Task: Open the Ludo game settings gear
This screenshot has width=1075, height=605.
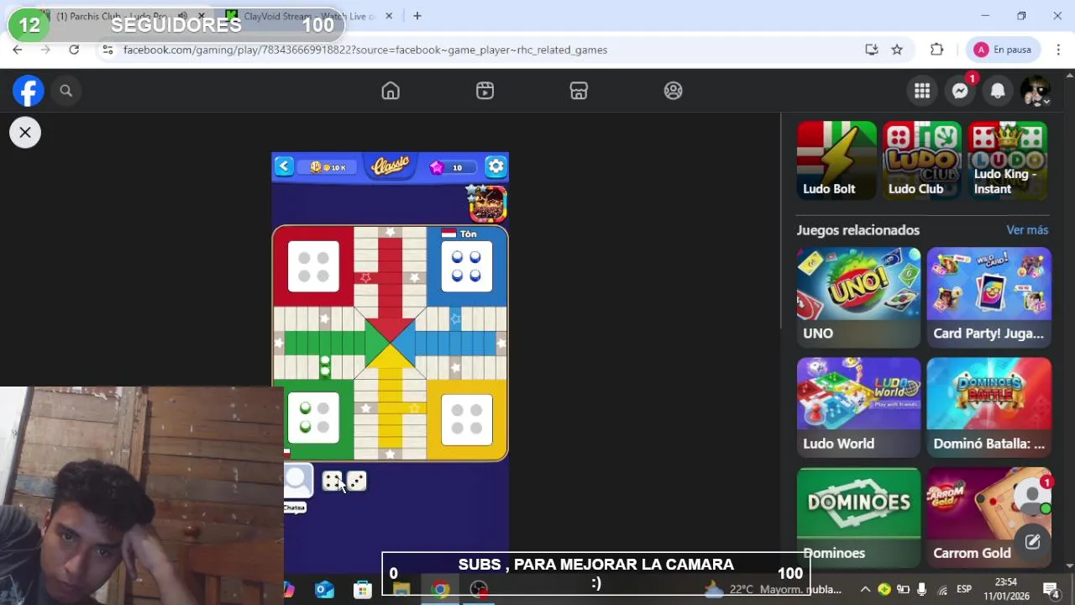Action: pos(496,166)
